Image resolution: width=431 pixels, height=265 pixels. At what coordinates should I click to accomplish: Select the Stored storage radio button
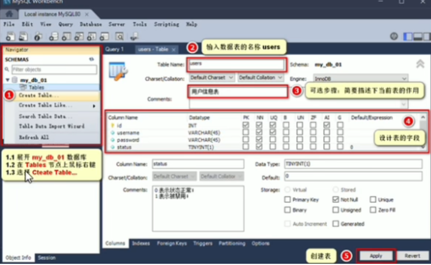(336, 190)
